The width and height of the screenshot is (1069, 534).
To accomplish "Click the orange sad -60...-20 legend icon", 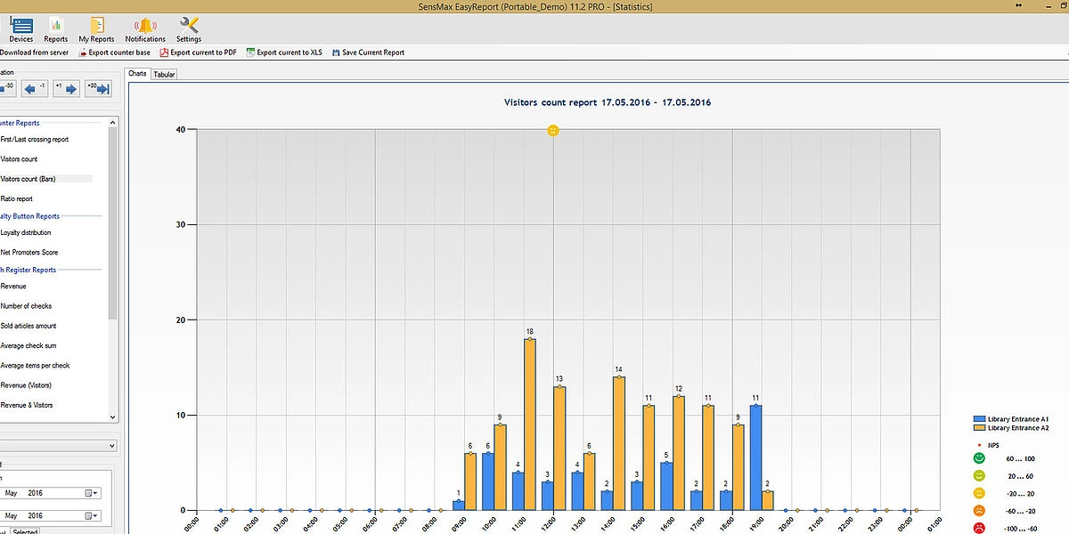I will tap(980, 511).
